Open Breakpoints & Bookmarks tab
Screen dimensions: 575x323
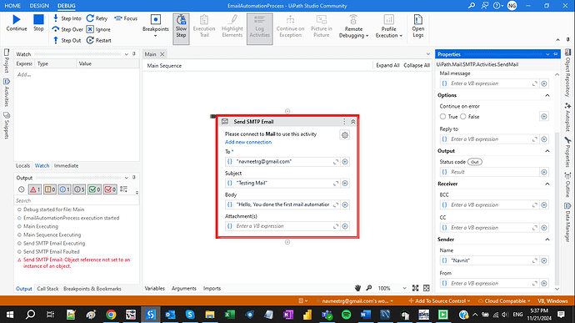(x=92, y=289)
